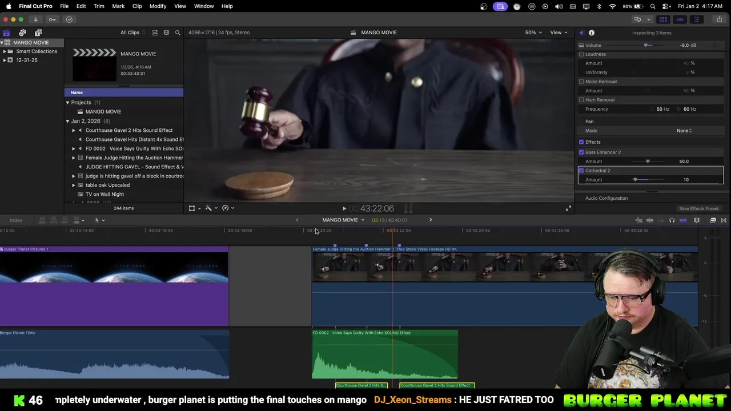The image size is (731, 411).
Task: Open the viewer Transform tool dropdown
Action: tap(194, 208)
